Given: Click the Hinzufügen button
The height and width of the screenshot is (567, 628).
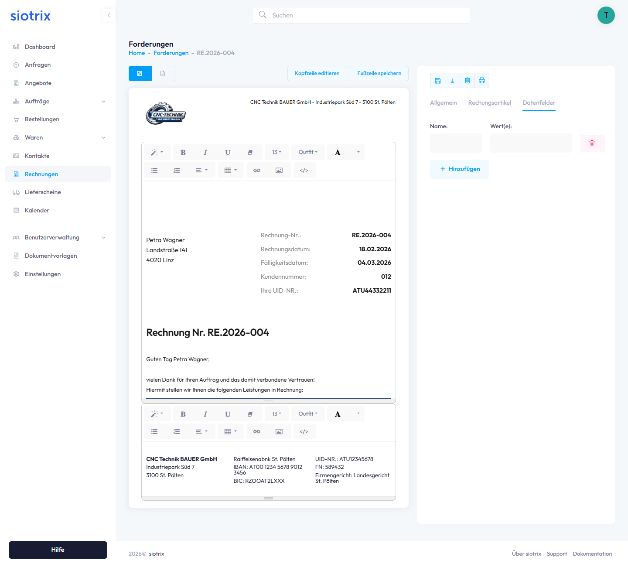Looking at the screenshot, I should click(460, 169).
